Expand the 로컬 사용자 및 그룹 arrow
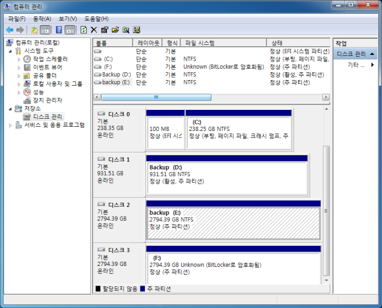The image size is (382, 308). point(19,84)
